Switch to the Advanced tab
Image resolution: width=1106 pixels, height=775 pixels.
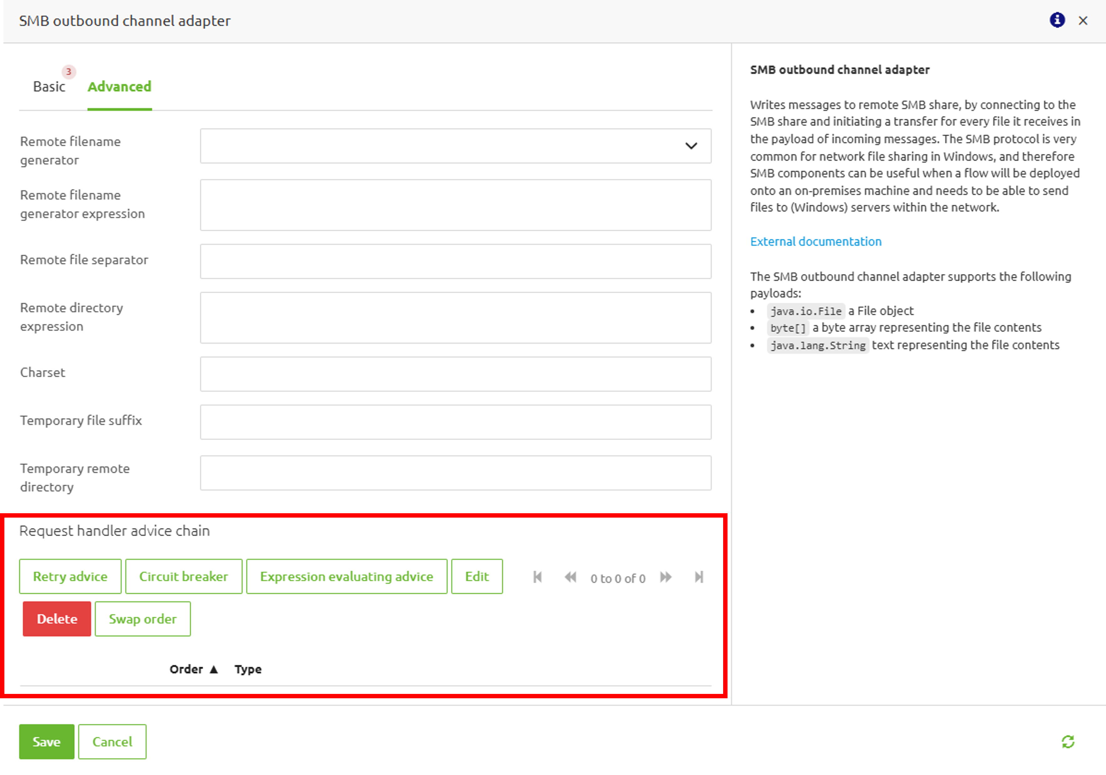click(x=119, y=87)
